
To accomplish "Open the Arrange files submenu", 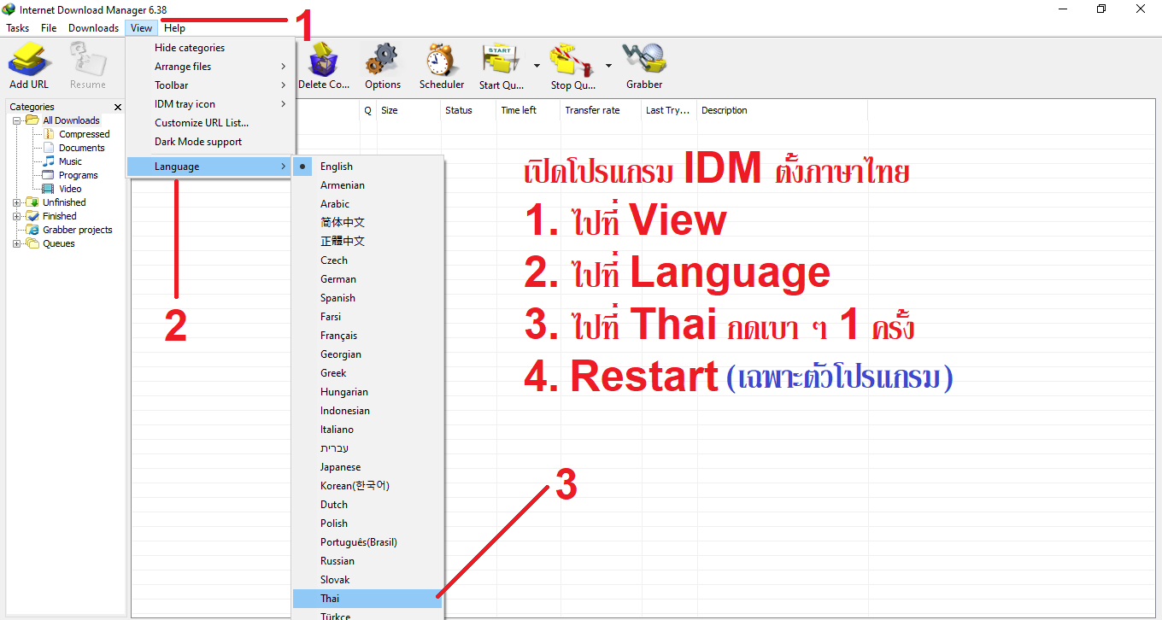I will (211, 67).
